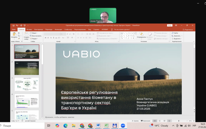Click the Поделиться share button
Viewport: 206px width, 129px height.
[x=188, y=30]
